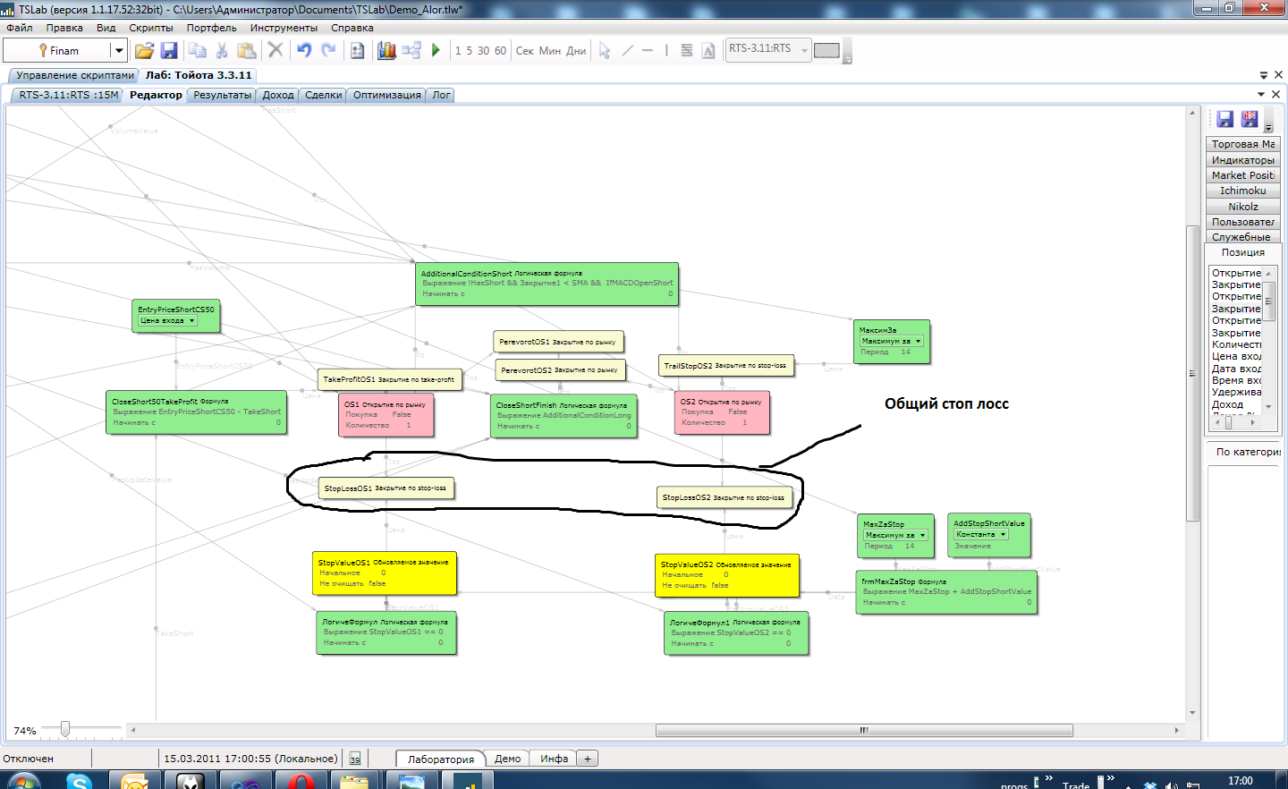Switch to the Результаты tab
Viewport: 1288px width, 789px height.
click(222, 95)
